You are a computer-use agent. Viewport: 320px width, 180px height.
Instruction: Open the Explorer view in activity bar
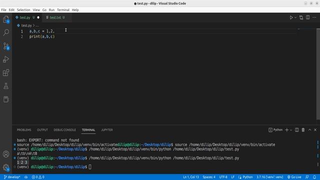[6, 19]
